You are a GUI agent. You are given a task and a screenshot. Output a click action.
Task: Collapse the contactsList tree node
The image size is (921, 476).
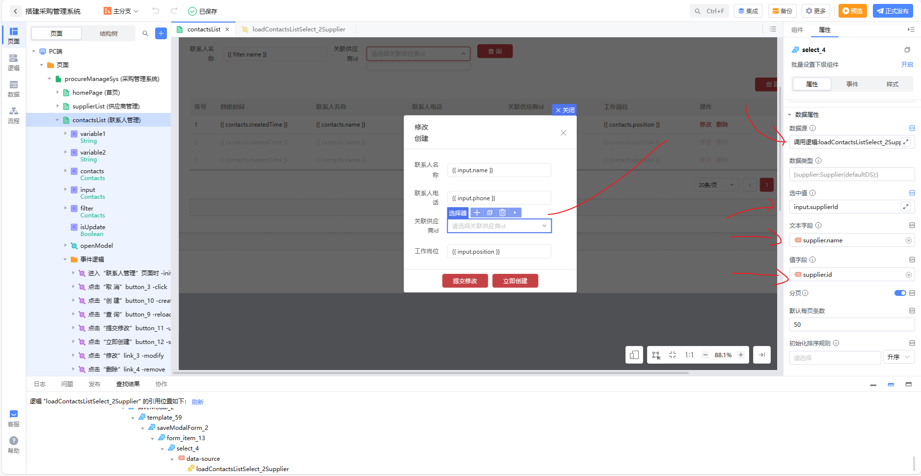[57, 120]
